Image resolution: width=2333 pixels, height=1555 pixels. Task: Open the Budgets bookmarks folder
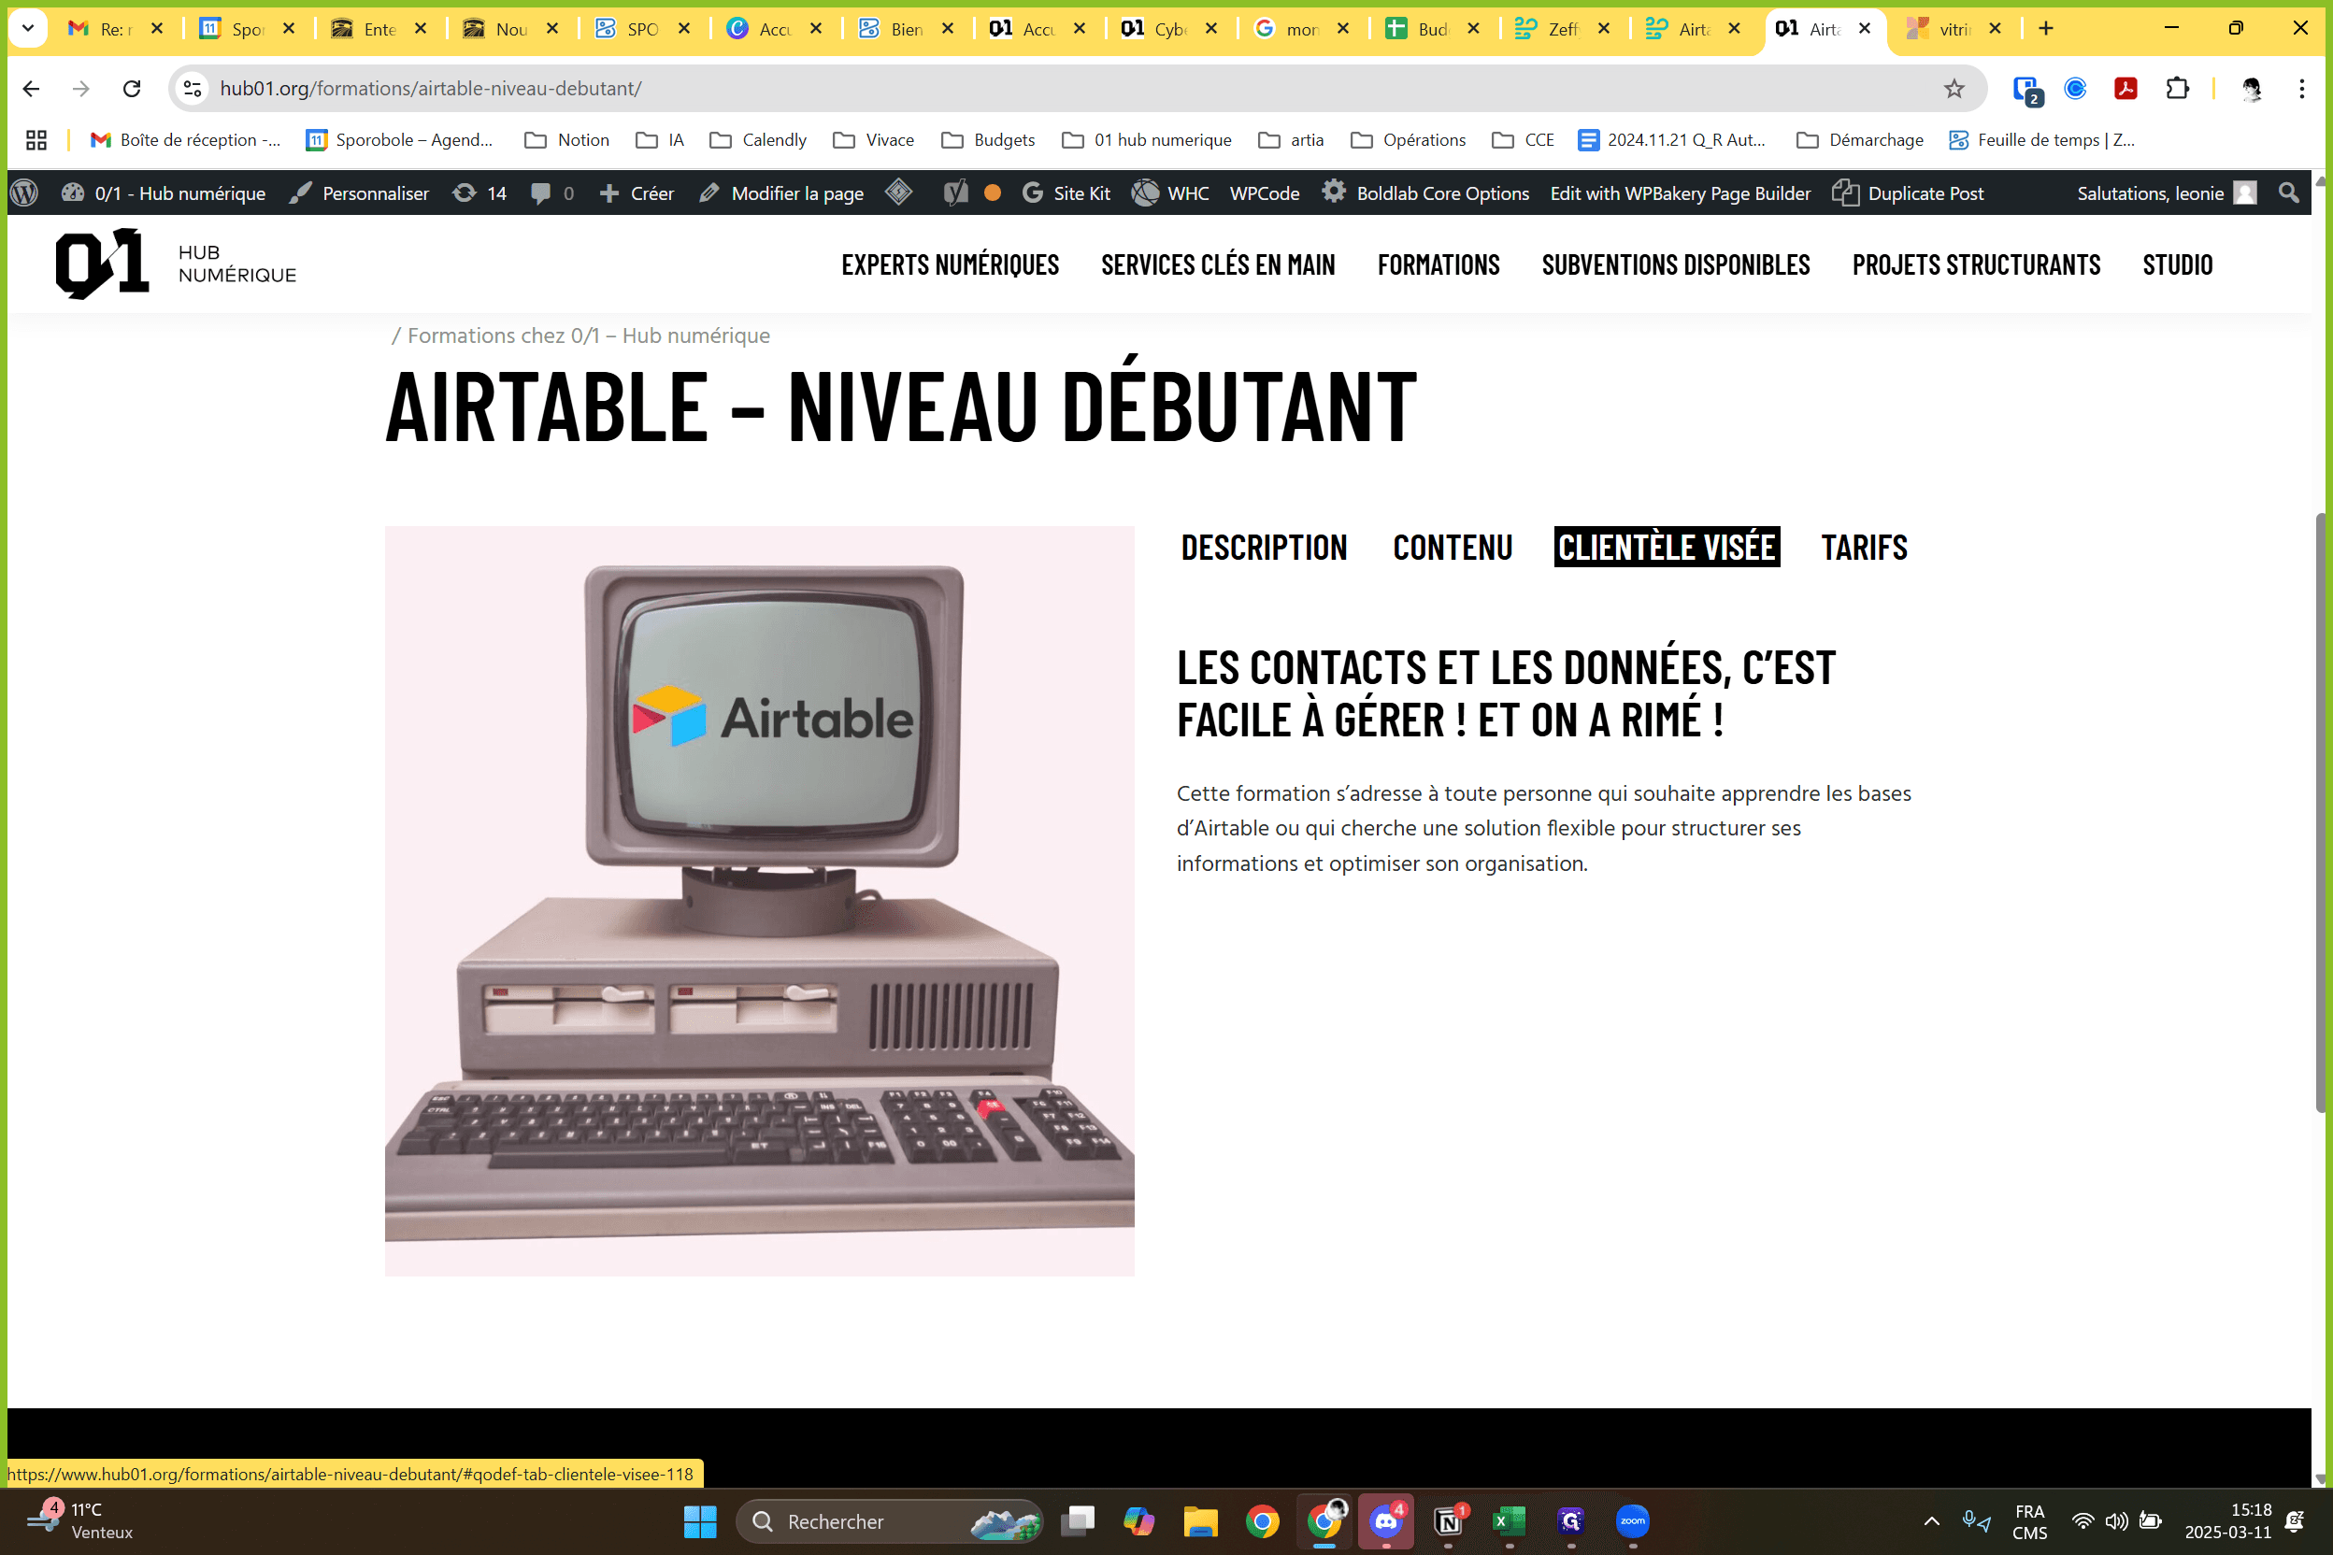coord(988,140)
